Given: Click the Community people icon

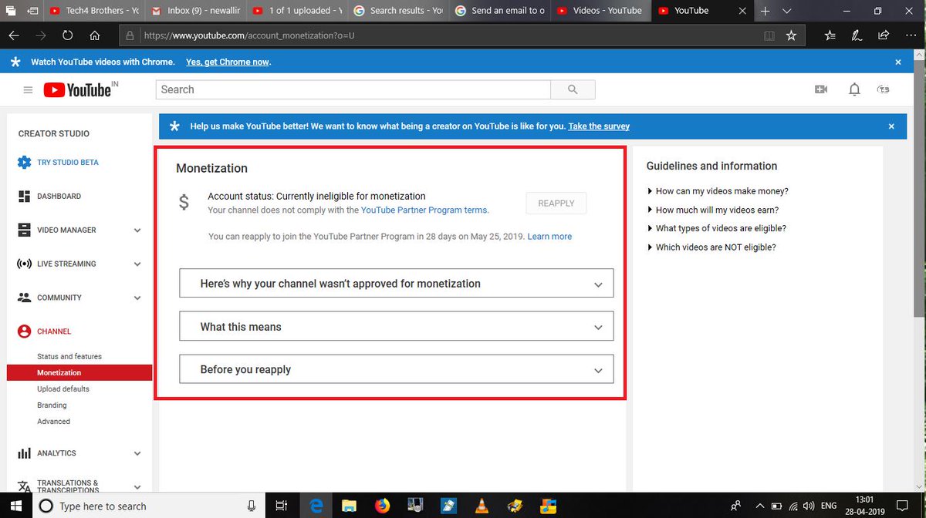Looking at the screenshot, I should pyautogui.click(x=24, y=298).
